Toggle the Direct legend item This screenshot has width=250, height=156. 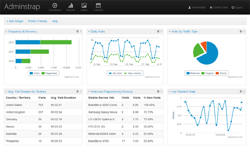coord(221,73)
